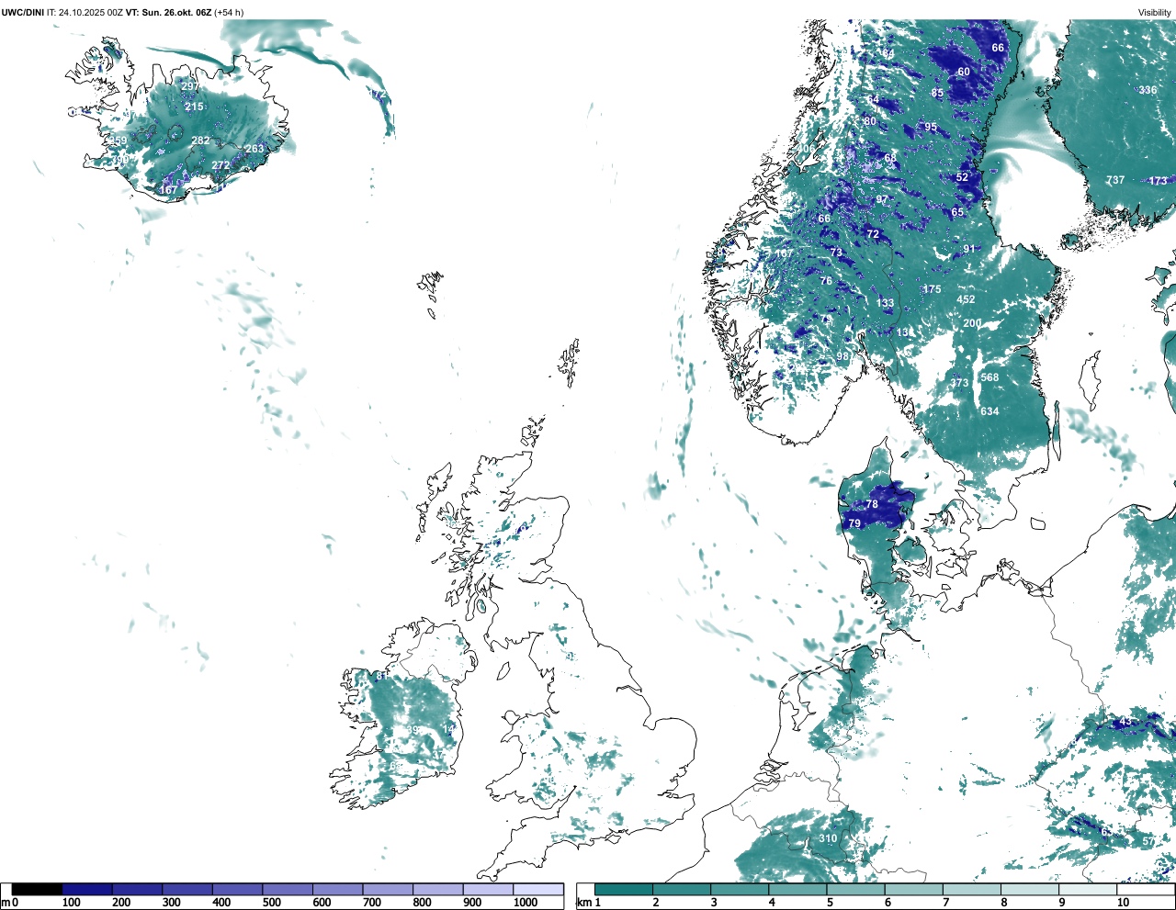Click the '282' visibility value over Iceland
Screen dimensions: 1176x910
point(200,140)
